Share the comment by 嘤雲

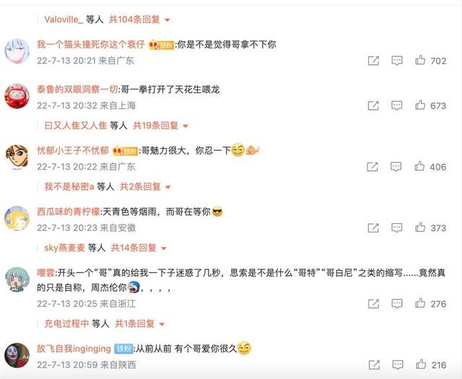click(x=373, y=303)
